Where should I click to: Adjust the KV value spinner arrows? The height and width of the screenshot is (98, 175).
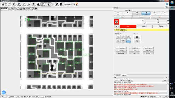coord(145,21)
